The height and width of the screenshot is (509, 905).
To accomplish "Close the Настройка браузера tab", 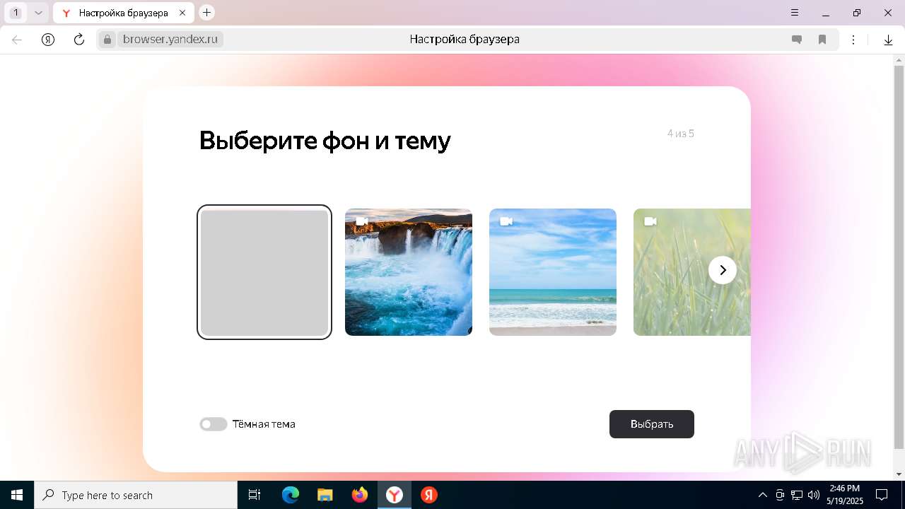I will pyautogui.click(x=182, y=13).
